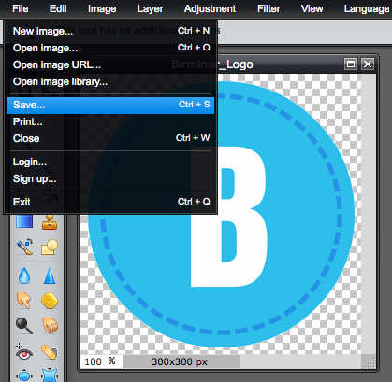Select the Spot Heal bandage tool
Image resolution: width=392 pixels, height=382 pixels.
(50, 352)
